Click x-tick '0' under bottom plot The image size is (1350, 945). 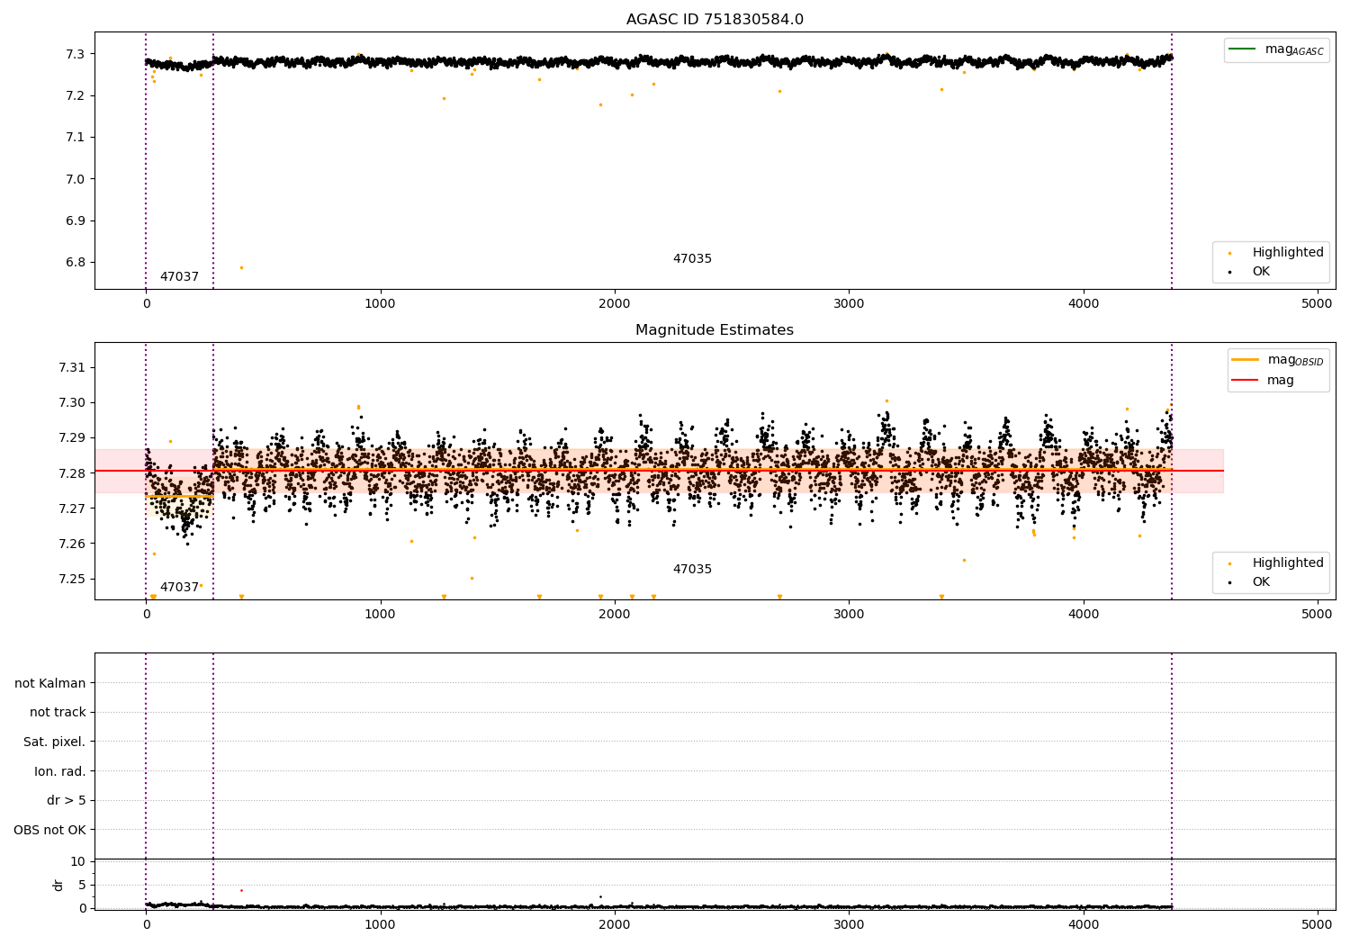[x=146, y=924]
